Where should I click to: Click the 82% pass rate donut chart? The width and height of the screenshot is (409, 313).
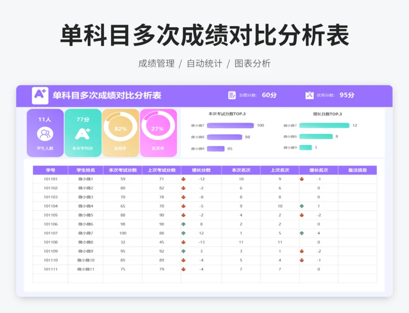pyautogui.click(x=121, y=127)
